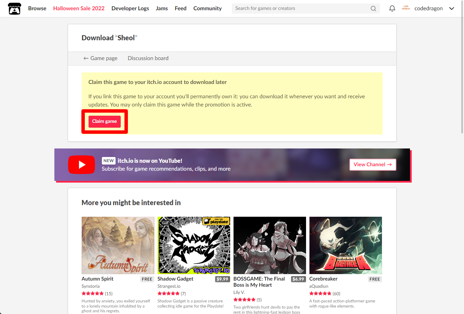
Task: Click Autumn Spirit star rating
Action: point(93,294)
